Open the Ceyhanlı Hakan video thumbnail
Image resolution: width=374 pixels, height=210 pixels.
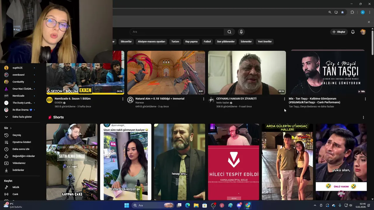click(x=247, y=73)
